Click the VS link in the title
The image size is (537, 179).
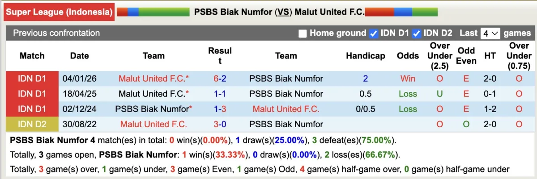283,12
